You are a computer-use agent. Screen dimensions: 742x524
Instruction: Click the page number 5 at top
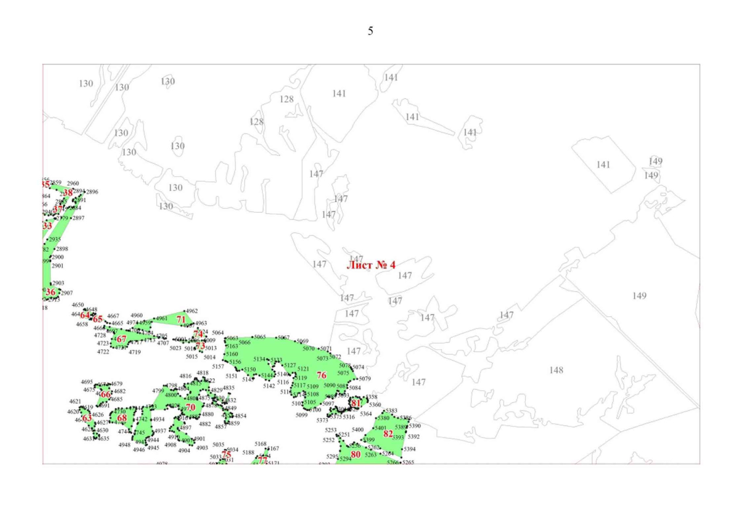point(370,31)
